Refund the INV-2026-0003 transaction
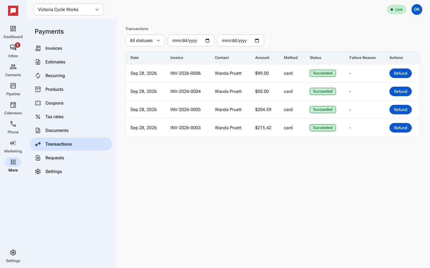Viewport: 430px width, 268px height. [x=400, y=128]
